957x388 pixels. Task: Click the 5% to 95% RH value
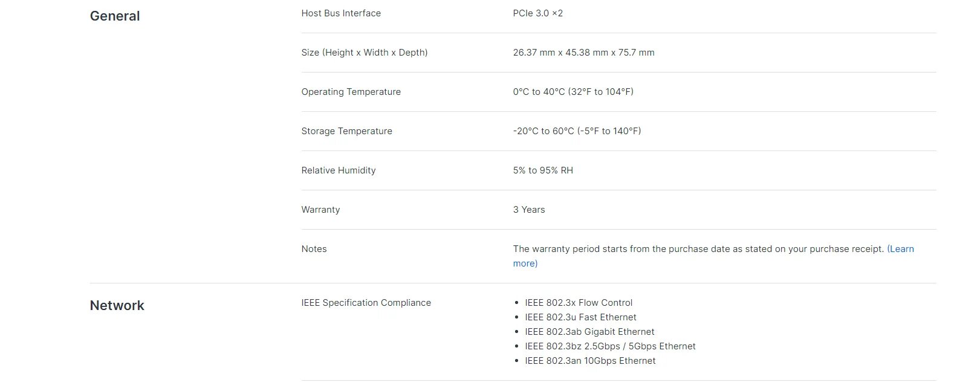[543, 170]
